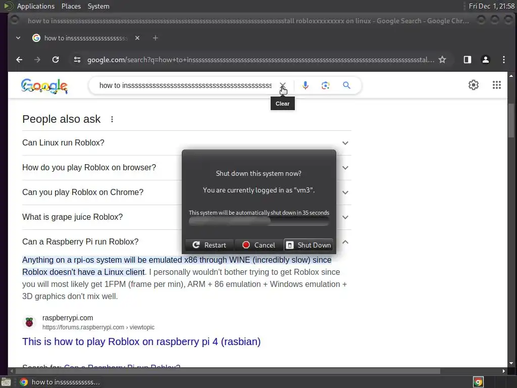This screenshot has width=517, height=388.
Task: Open People also ask options menu
Action: 112,119
